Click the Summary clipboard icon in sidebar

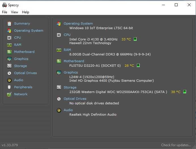[x=9, y=23]
